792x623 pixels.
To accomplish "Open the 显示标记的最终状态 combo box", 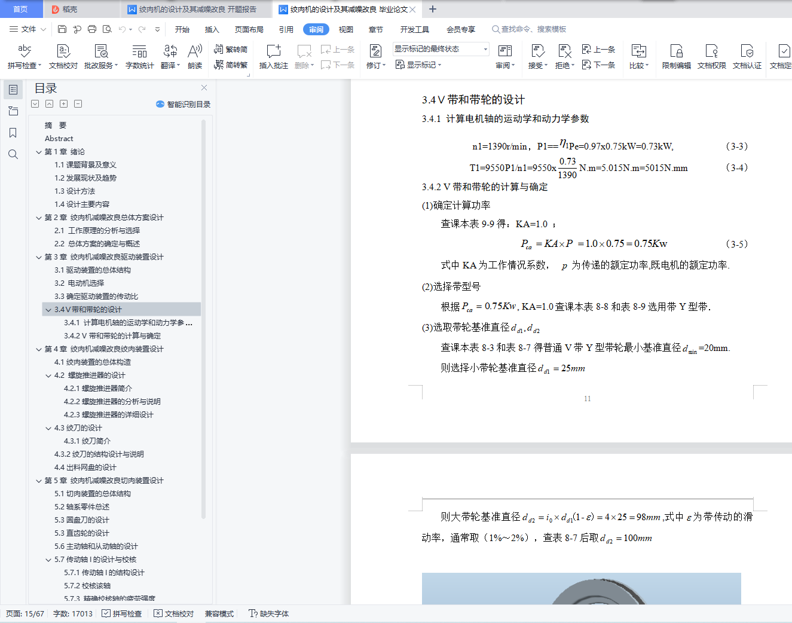I will (441, 49).
